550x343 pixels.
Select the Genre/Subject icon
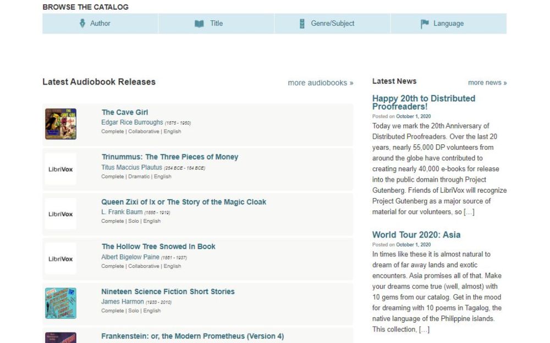(x=301, y=23)
